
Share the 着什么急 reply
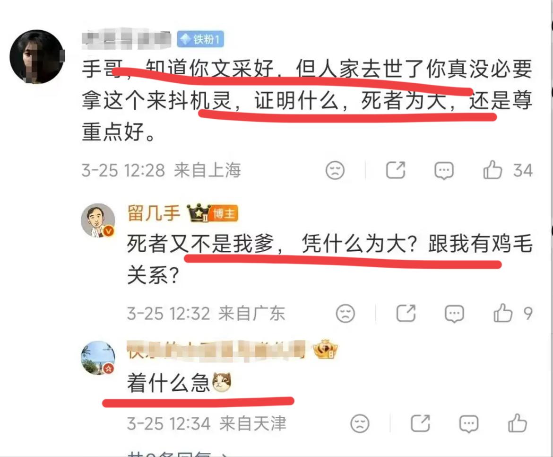420,423
